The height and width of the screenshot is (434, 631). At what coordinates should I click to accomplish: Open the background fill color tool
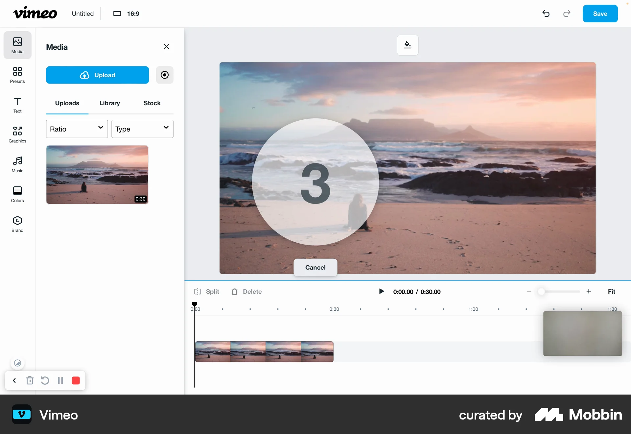[x=408, y=45]
